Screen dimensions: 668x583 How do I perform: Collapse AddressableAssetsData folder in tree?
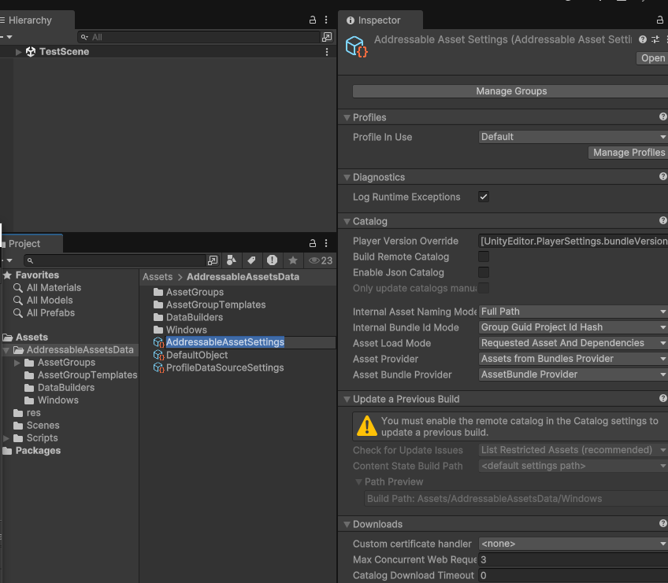tap(6, 350)
